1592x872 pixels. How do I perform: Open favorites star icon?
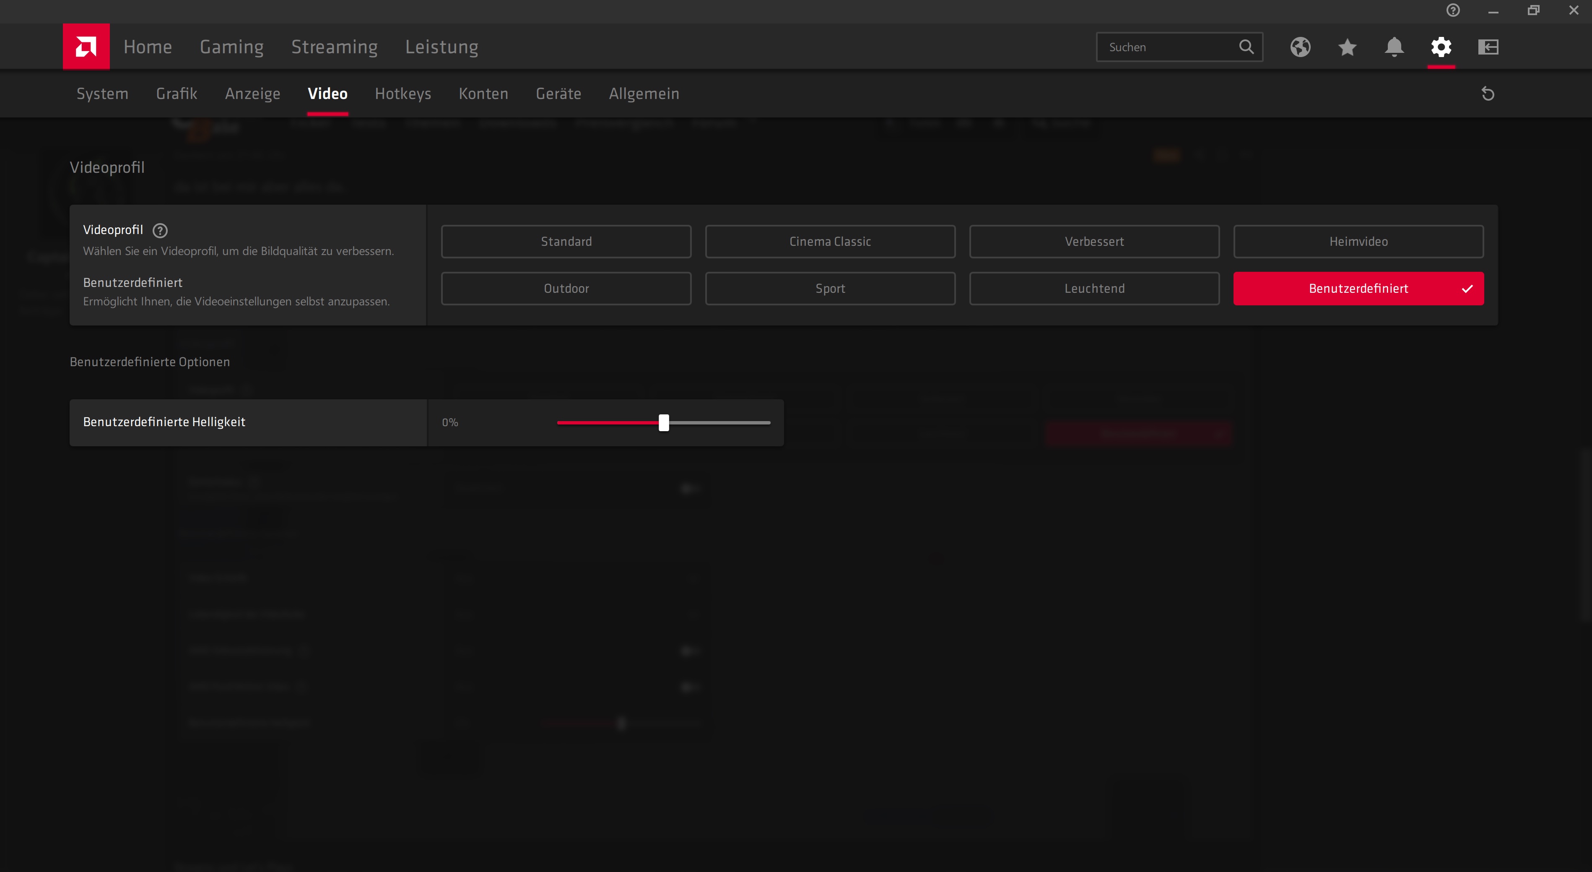[x=1347, y=47]
